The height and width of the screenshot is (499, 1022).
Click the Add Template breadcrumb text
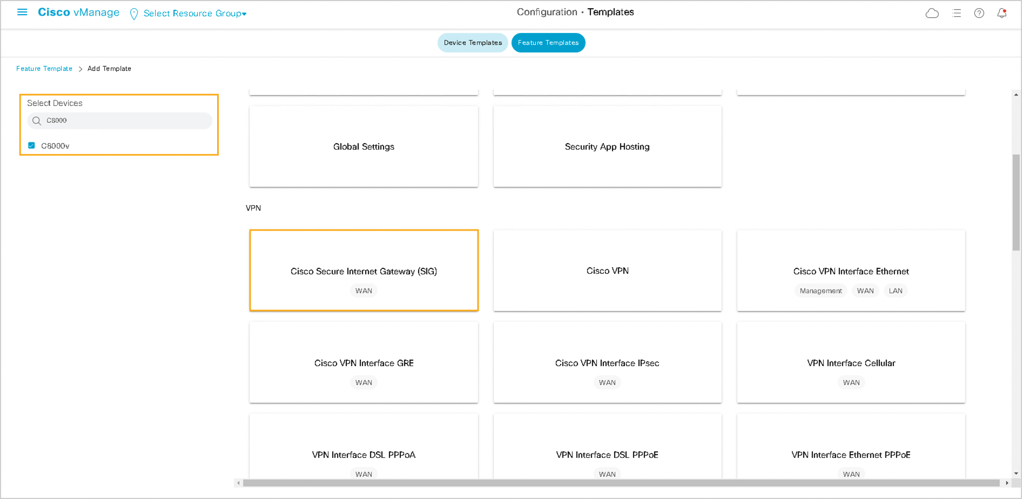click(x=109, y=69)
